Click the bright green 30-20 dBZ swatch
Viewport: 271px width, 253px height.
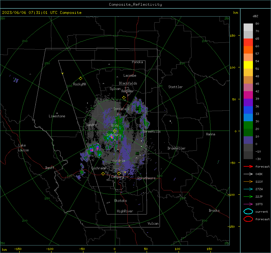pyautogui.click(x=248, y=125)
